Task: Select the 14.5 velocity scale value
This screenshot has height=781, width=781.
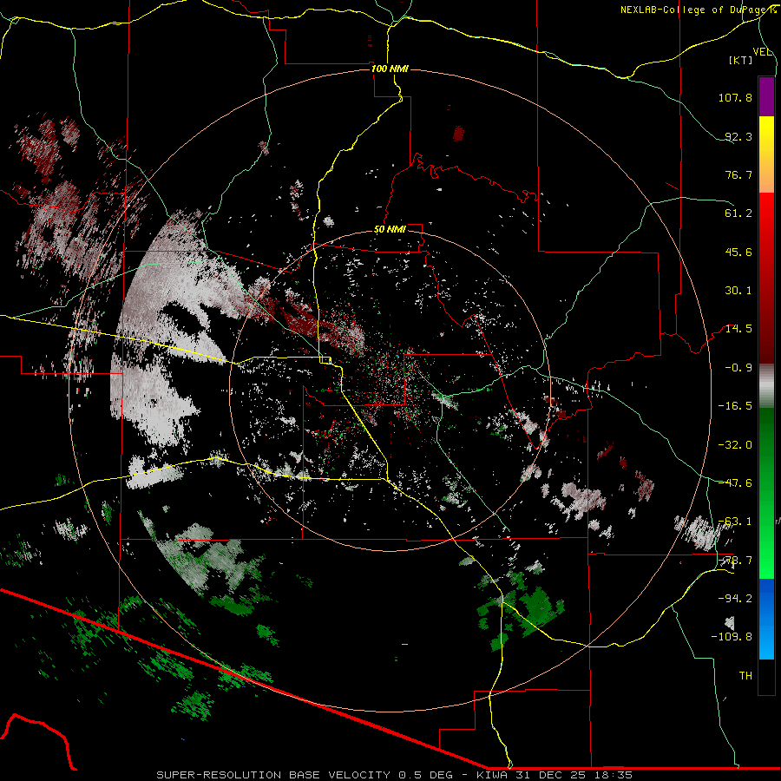Action: [x=738, y=329]
